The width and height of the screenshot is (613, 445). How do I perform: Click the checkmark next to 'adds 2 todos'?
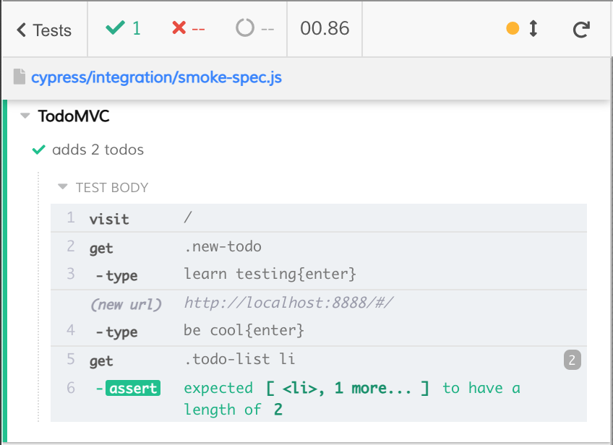(38, 150)
